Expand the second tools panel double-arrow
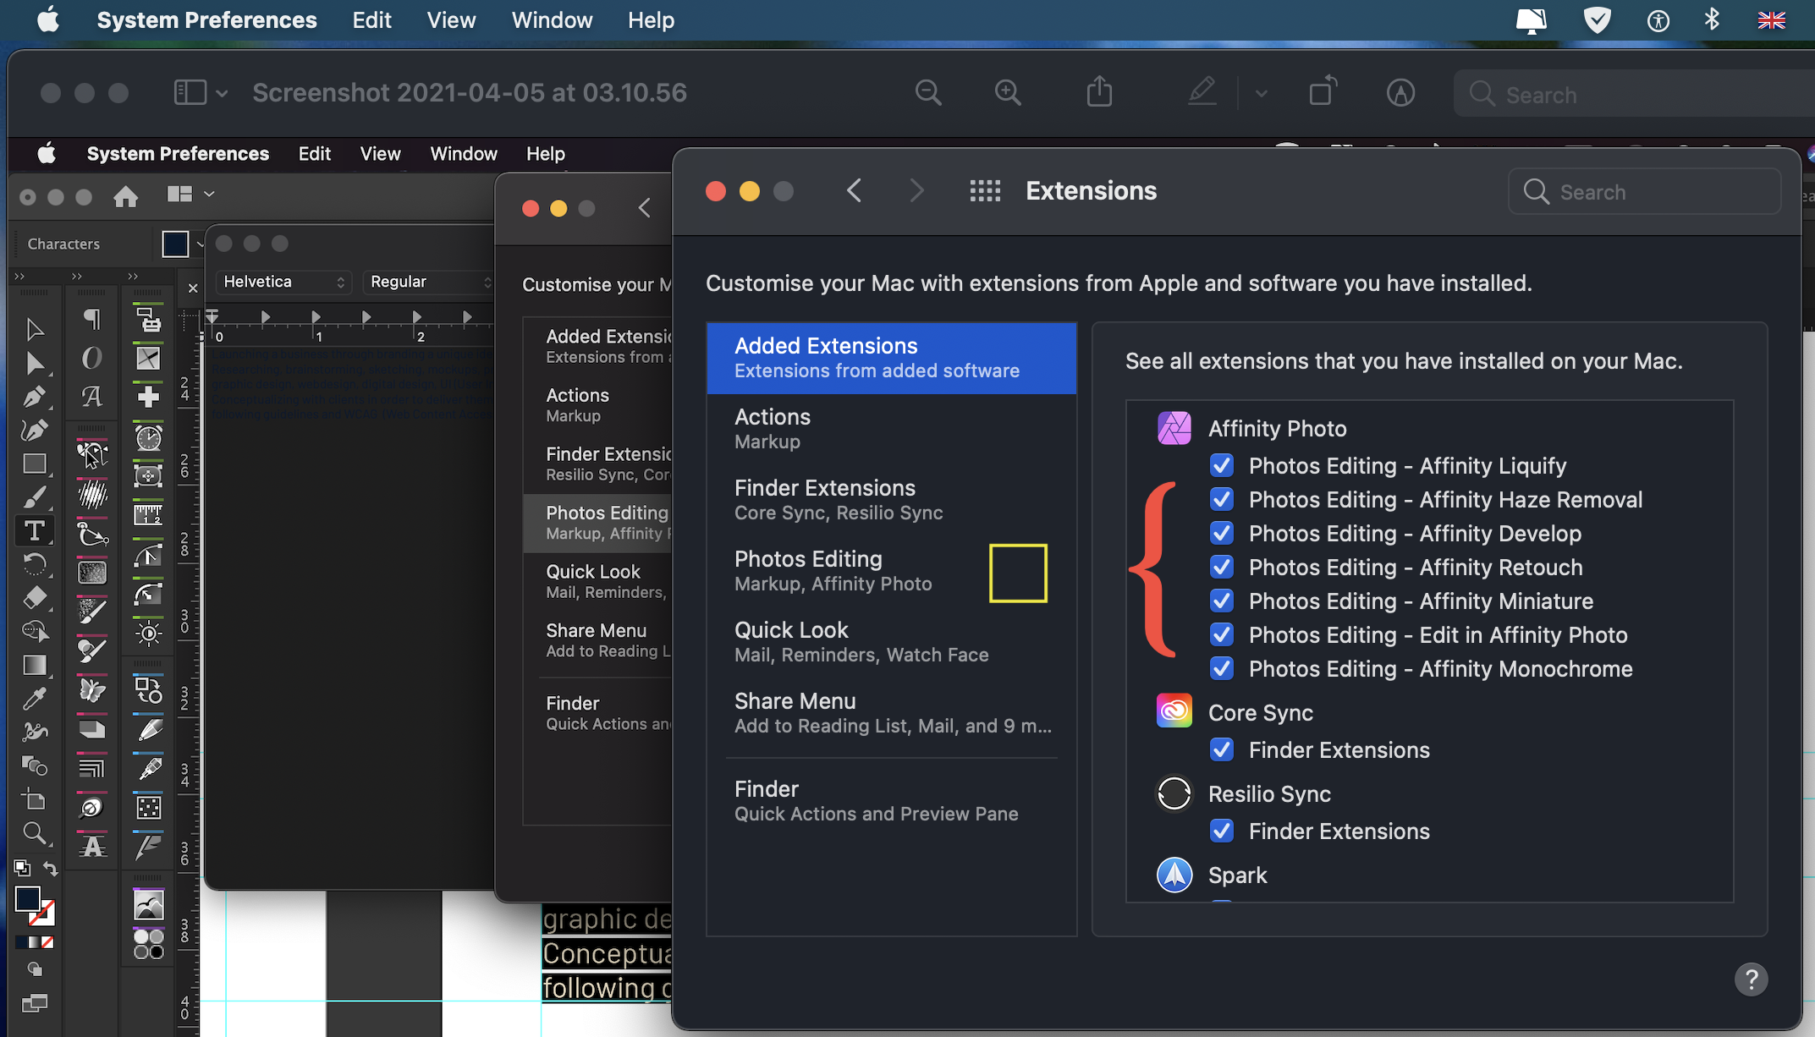 [x=77, y=277]
